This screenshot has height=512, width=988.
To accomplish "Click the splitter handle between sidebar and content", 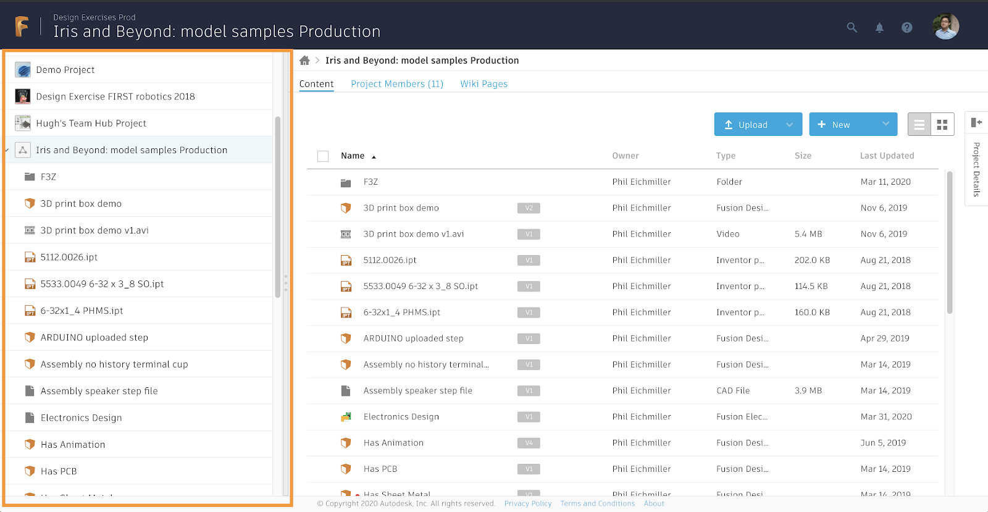I will (x=285, y=283).
